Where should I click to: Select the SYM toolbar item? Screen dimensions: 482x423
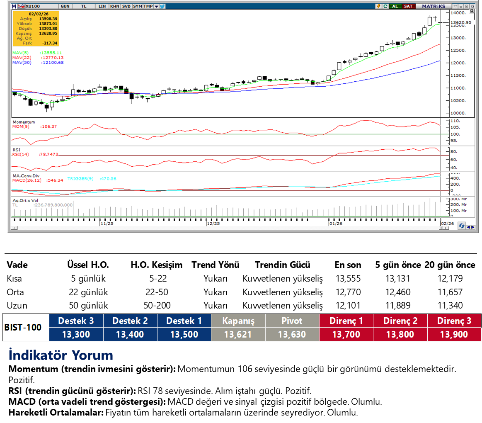coord(138,6)
